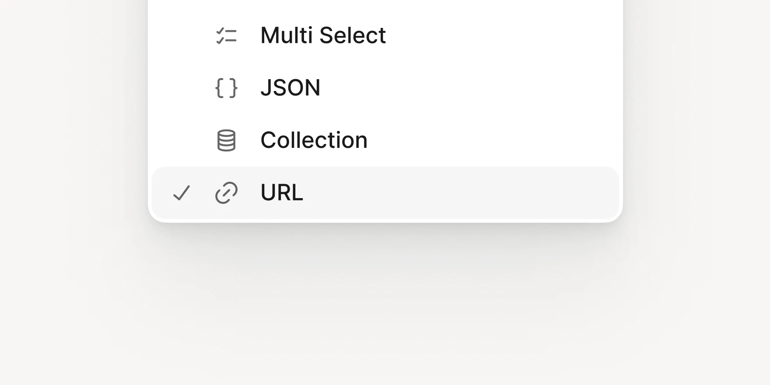
Task: Click the checkmark next to URL
Action: click(181, 192)
